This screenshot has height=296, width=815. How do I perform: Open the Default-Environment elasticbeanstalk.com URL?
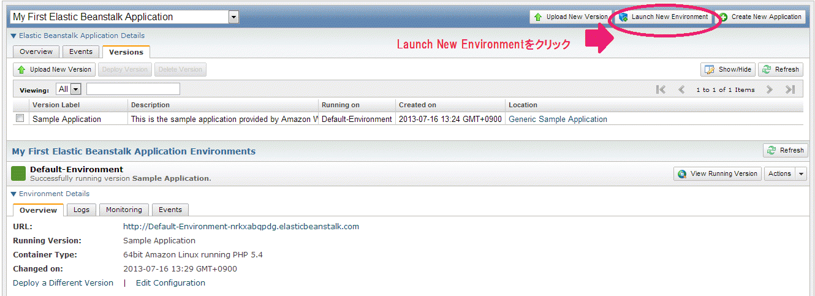241,227
